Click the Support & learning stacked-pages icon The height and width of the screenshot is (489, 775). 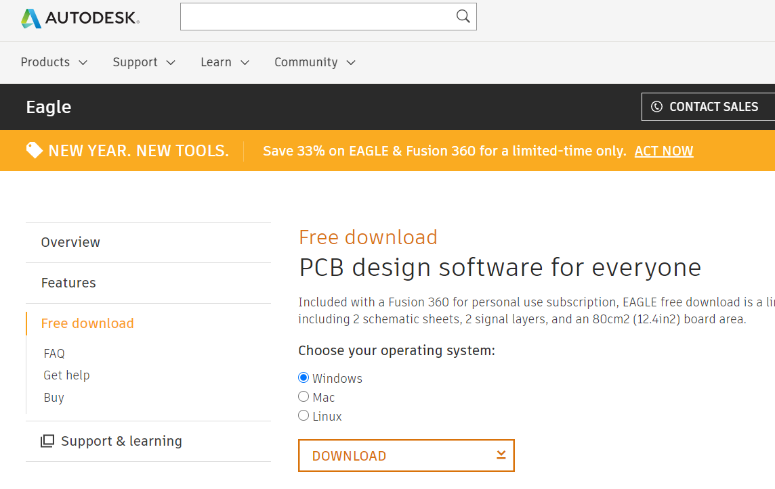point(47,441)
